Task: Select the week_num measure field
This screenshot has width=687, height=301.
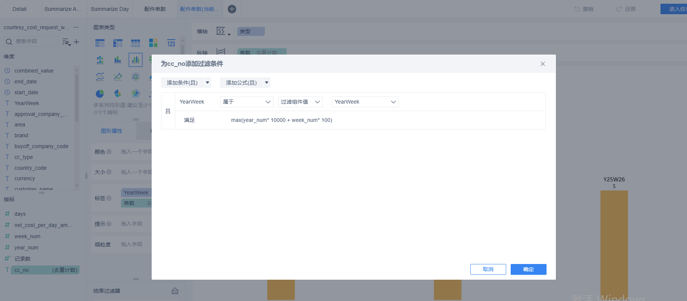Action: 28,236
